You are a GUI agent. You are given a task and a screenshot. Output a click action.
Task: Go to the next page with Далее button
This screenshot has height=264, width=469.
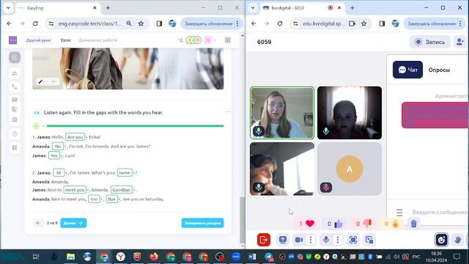coord(73,223)
